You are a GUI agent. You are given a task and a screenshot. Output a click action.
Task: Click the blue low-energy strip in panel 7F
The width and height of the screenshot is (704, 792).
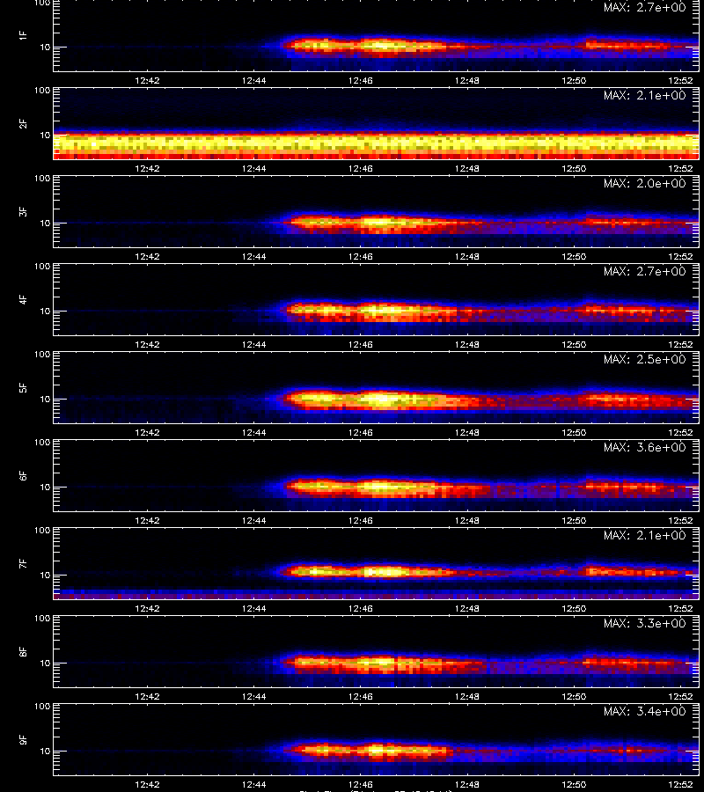click(x=377, y=591)
